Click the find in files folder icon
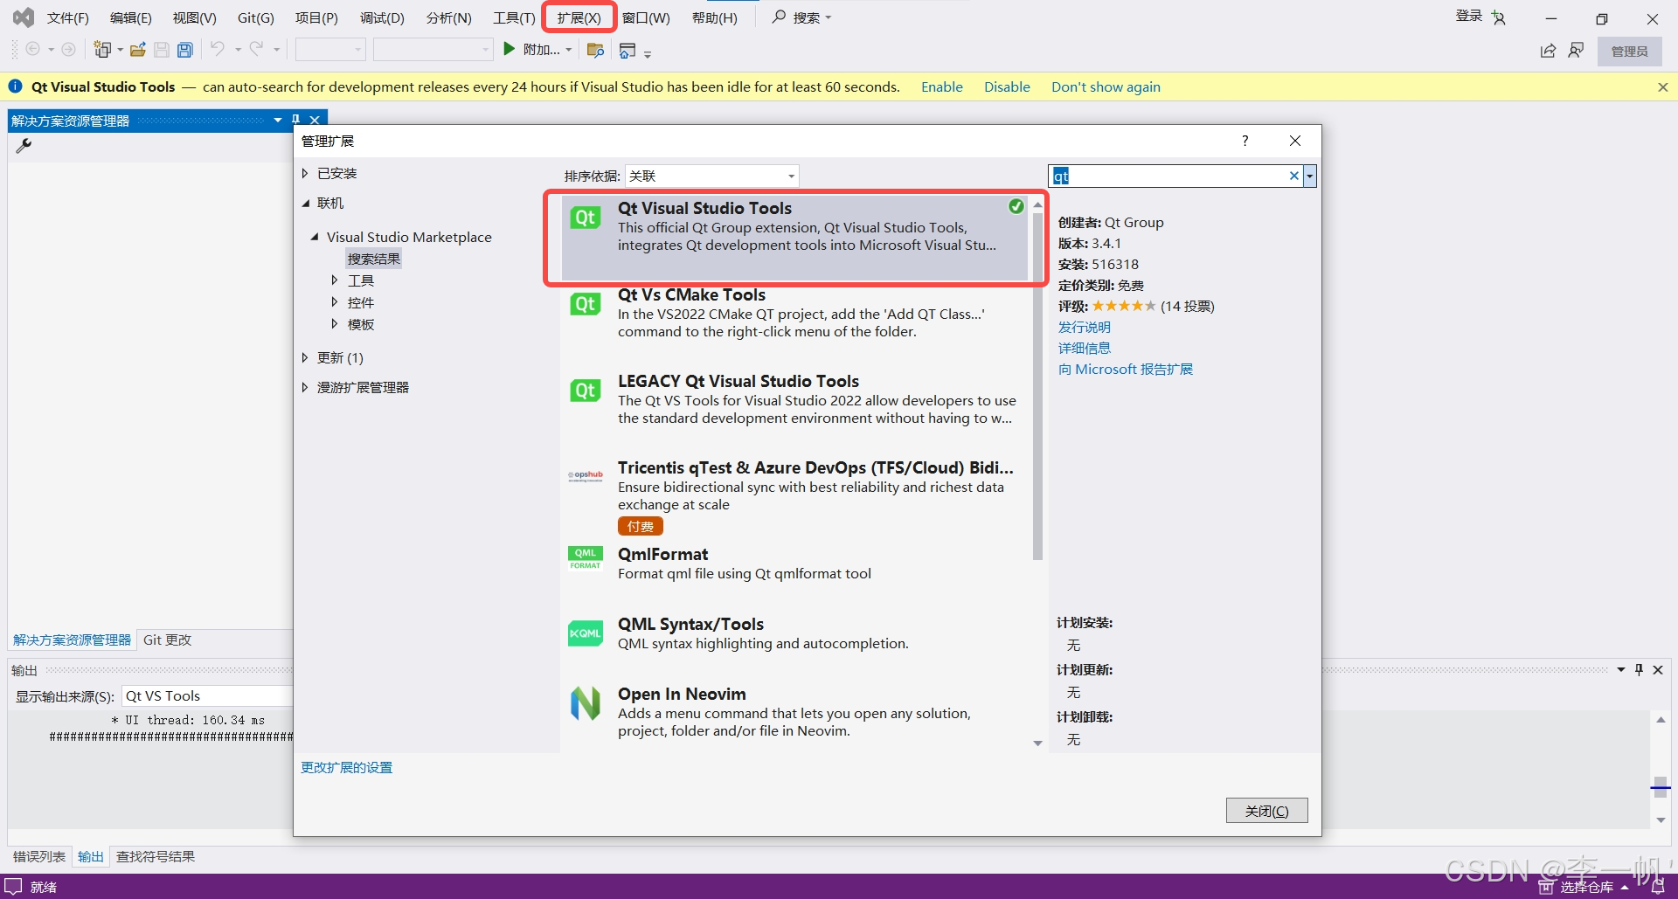Screen dimensions: 1678x899 595,50
